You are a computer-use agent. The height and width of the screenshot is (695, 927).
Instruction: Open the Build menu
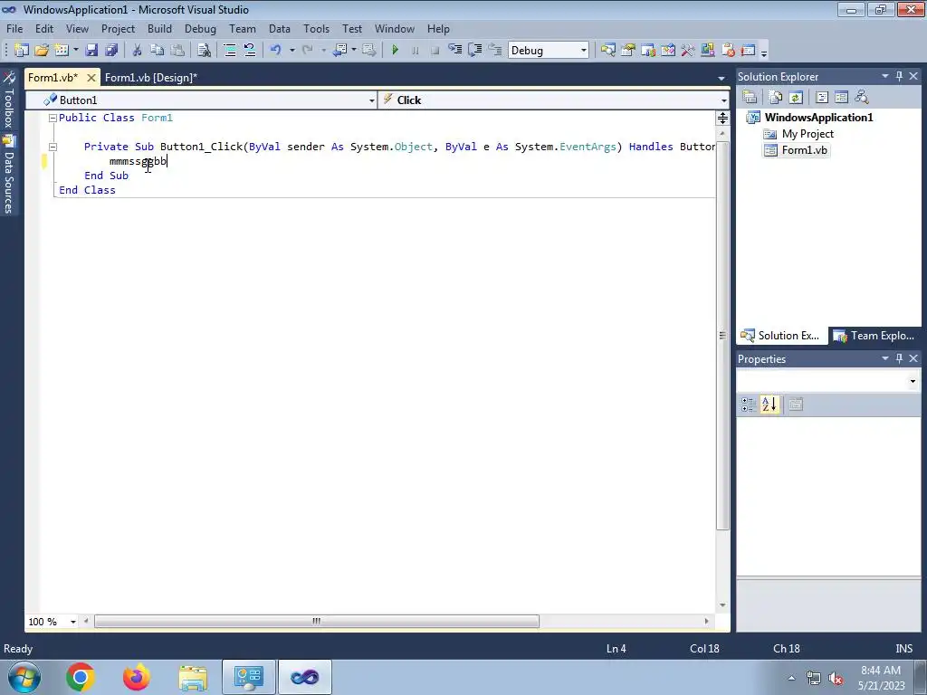[x=159, y=28]
